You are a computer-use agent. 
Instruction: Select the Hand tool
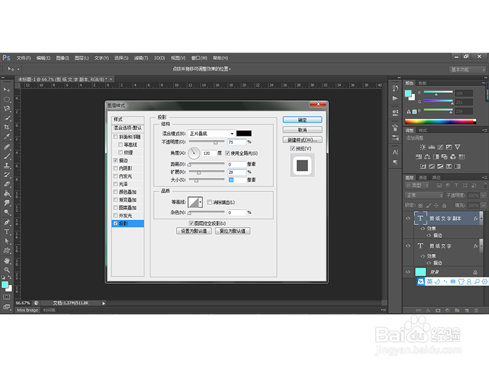[x=7, y=261]
